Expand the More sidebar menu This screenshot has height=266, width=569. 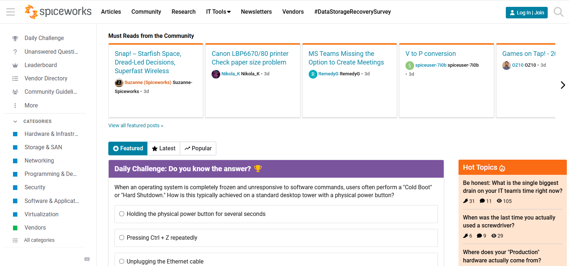(x=31, y=106)
